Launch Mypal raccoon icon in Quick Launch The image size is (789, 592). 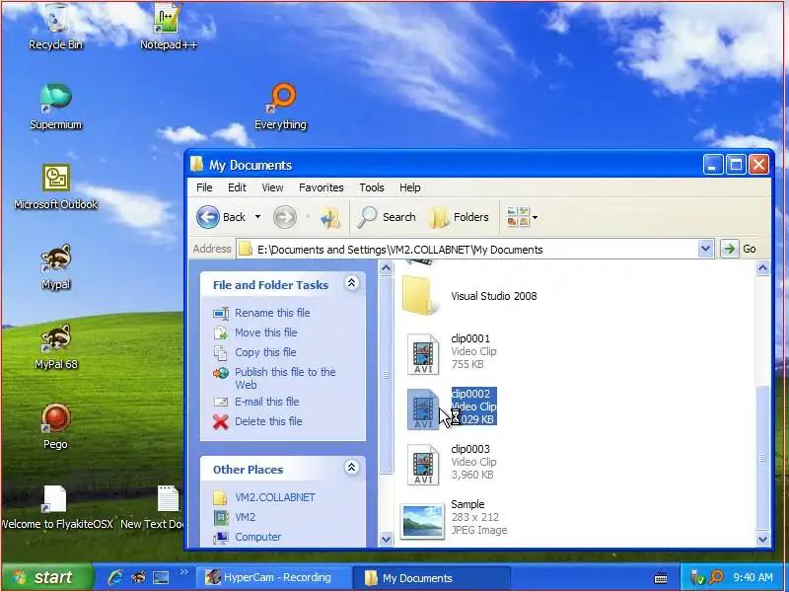click(x=138, y=577)
